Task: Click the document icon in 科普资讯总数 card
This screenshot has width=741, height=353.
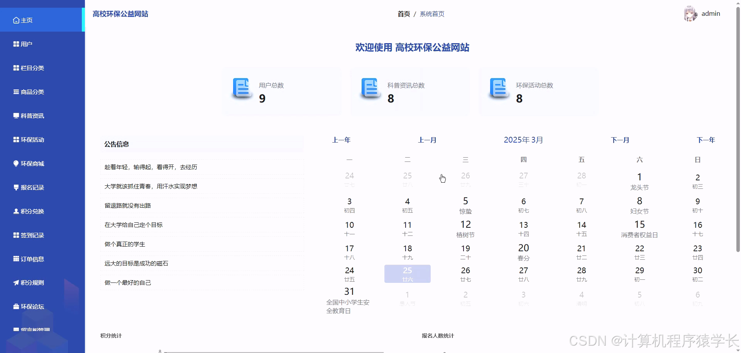Action: (370, 88)
